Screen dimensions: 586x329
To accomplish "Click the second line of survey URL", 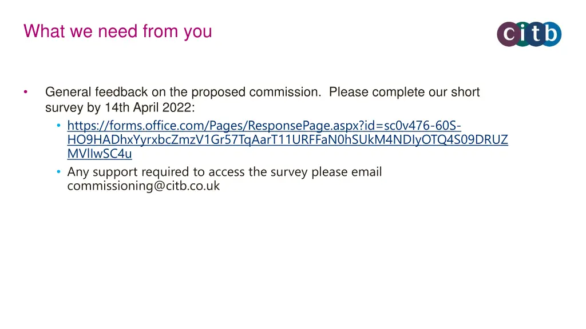I will tap(287, 139).
